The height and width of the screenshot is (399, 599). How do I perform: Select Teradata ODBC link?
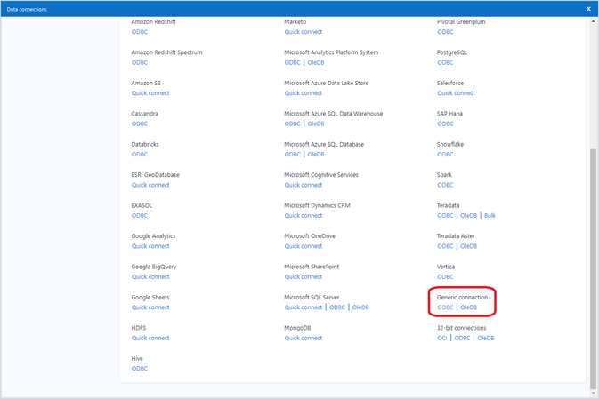[445, 216]
